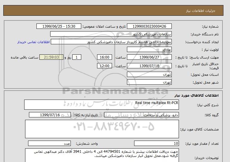The width and height of the screenshot is (230, 162).
Task: Click the ایجاد کننده درخواست label
Action: (202, 42)
